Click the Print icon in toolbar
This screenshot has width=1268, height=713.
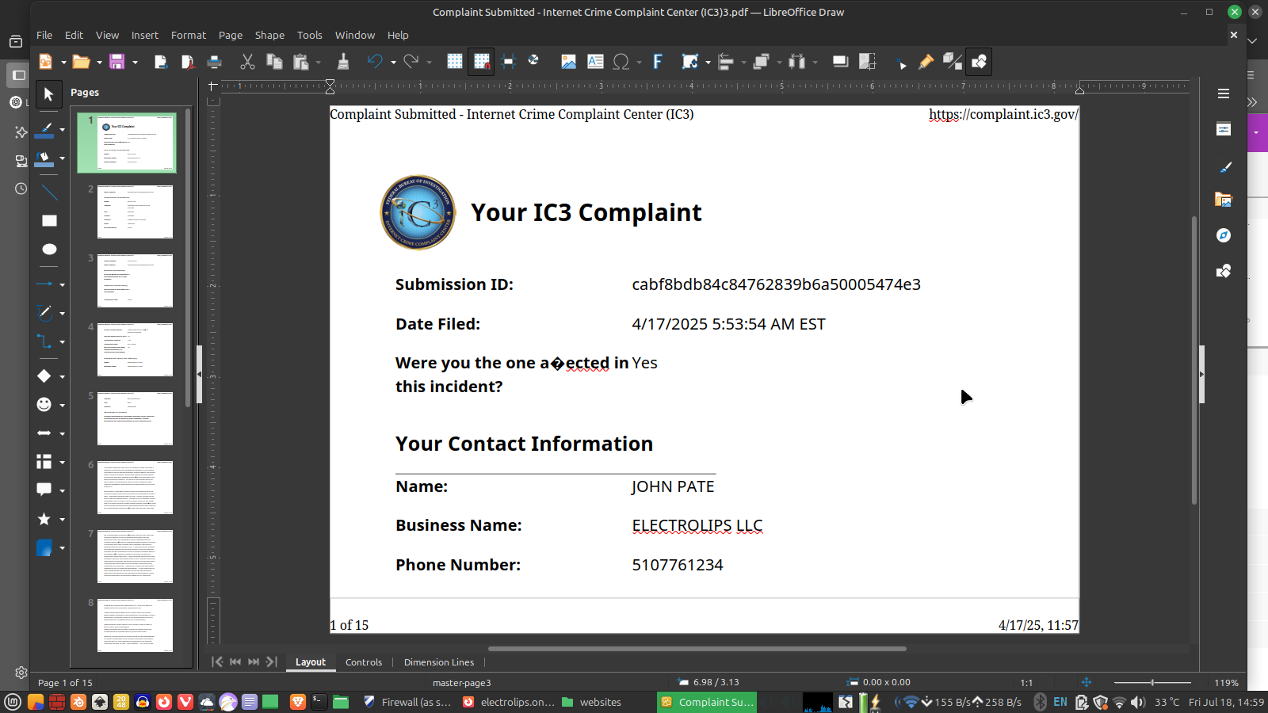214,62
